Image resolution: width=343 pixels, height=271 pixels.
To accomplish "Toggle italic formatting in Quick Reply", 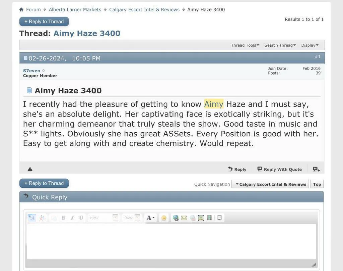I will [x=72, y=218].
